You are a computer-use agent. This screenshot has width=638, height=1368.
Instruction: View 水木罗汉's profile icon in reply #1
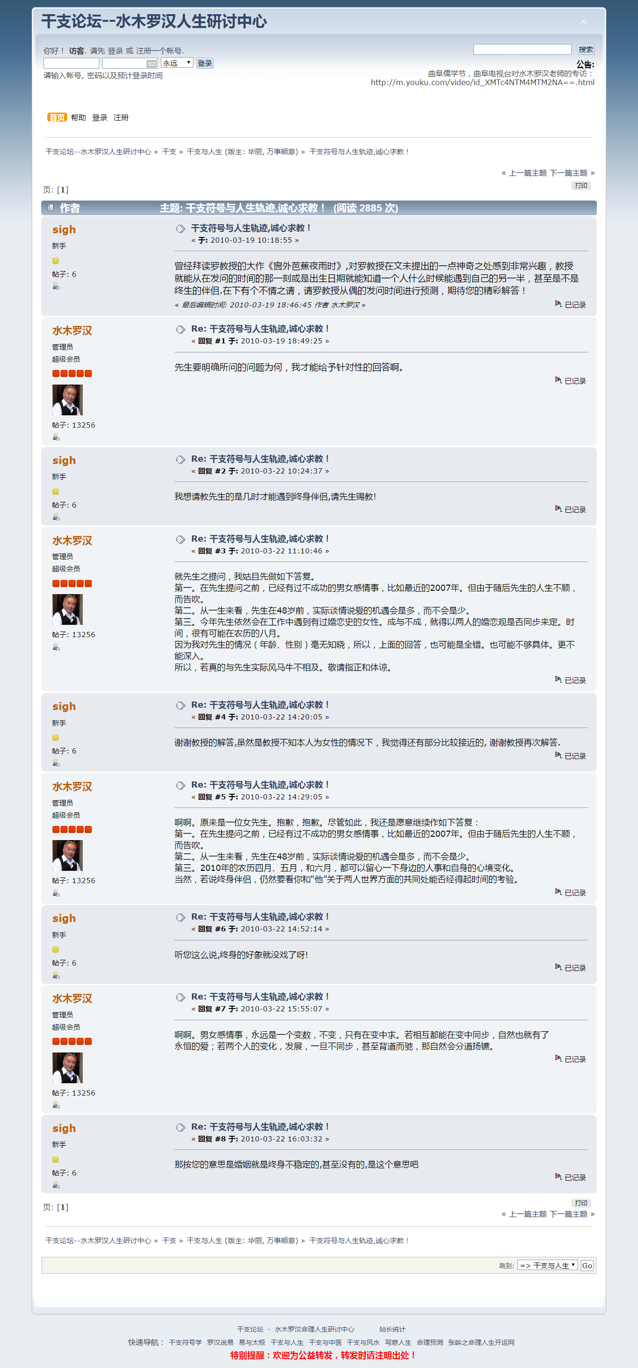pos(56,437)
